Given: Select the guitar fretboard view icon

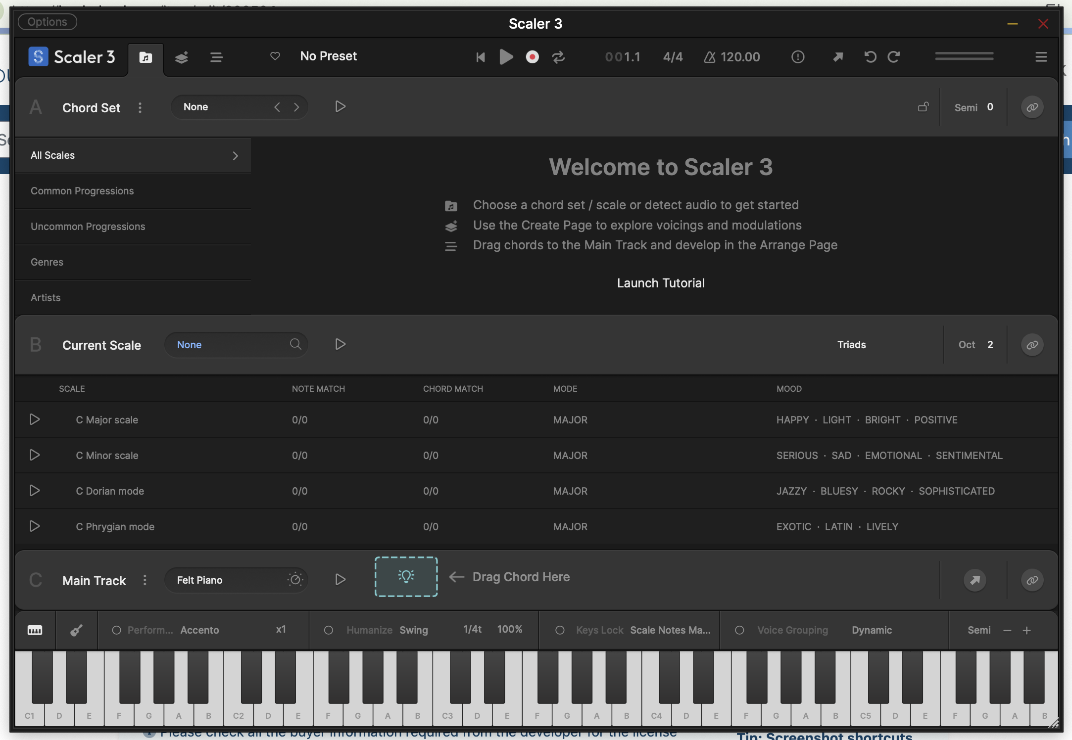Looking at the screenshot, I should click(x=76, y=630).
